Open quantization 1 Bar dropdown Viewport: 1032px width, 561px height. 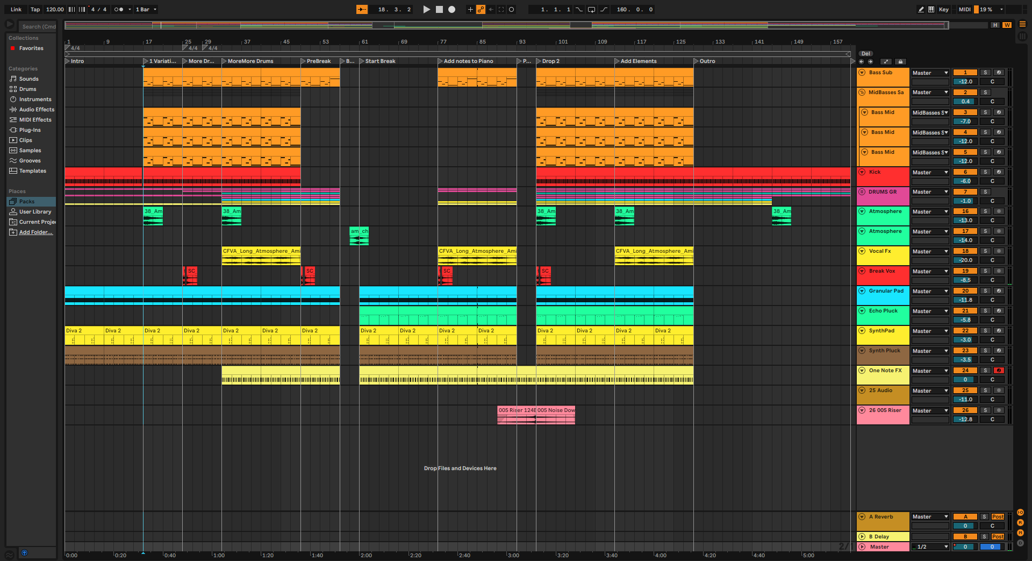coord(146,9)
